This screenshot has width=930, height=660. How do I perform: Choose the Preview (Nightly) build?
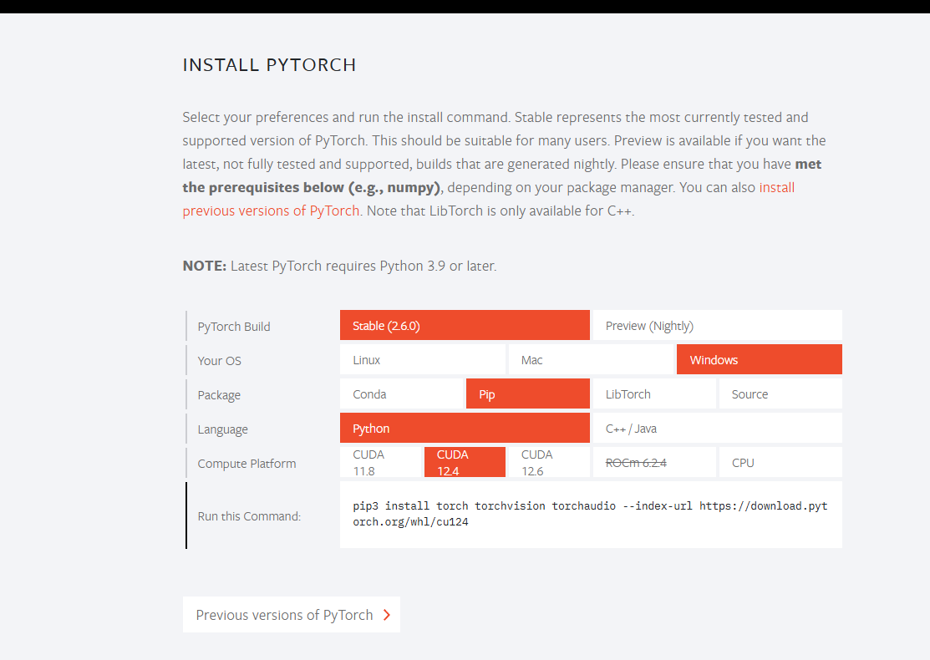pyautogui.click(x=717, y=326)
